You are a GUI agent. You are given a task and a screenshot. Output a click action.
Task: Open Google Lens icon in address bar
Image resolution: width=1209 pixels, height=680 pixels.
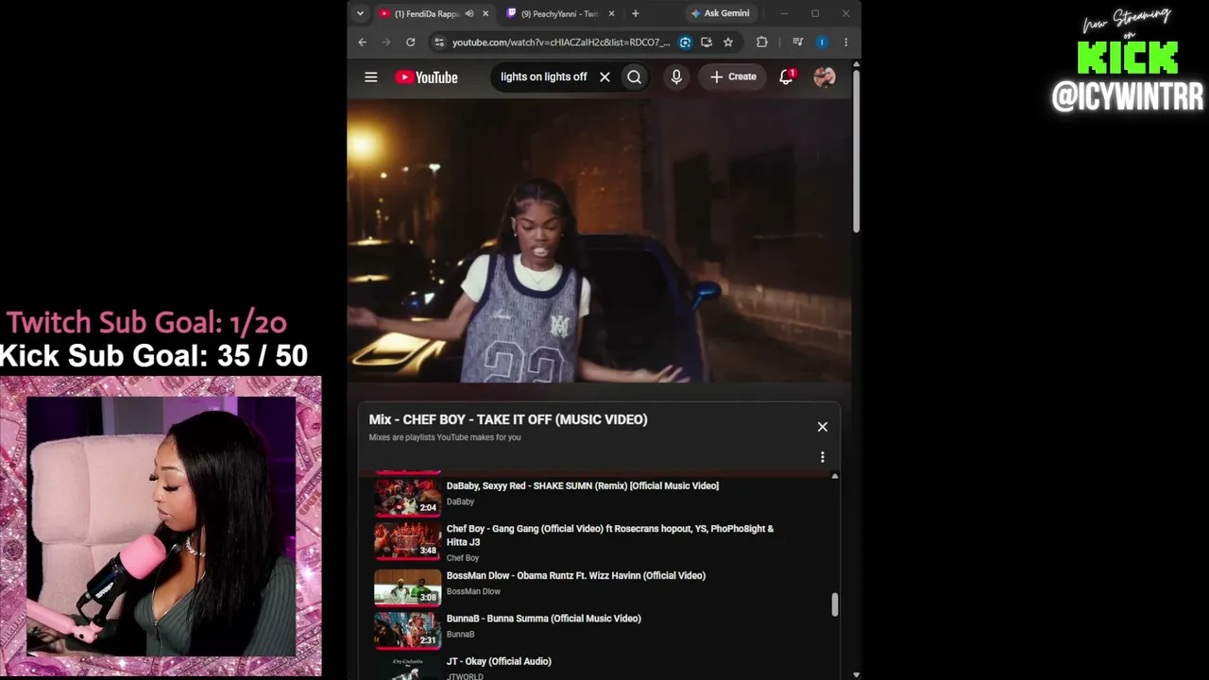685,42
